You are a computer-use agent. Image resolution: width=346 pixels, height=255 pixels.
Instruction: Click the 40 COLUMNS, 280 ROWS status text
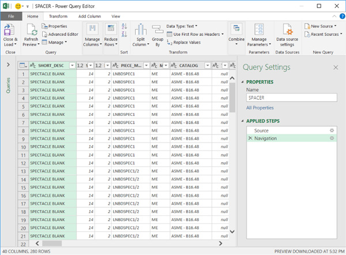coord(27,251)
